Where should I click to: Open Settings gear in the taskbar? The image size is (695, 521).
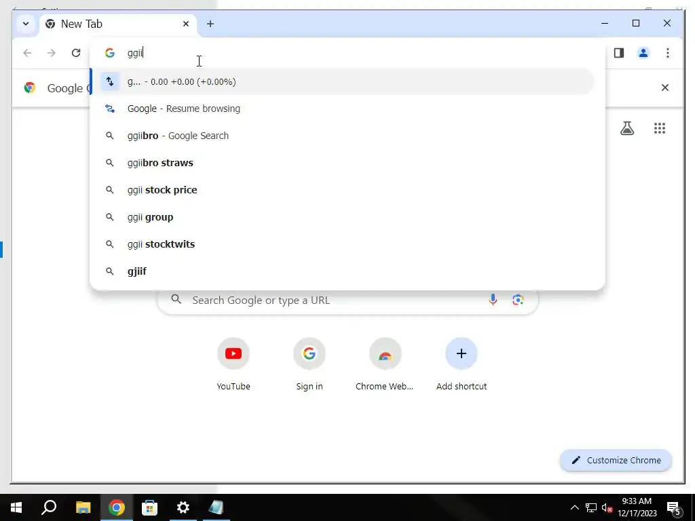point(183,507)
